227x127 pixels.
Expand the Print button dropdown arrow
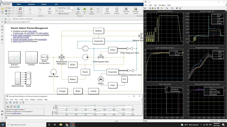[x=13, y=14]
